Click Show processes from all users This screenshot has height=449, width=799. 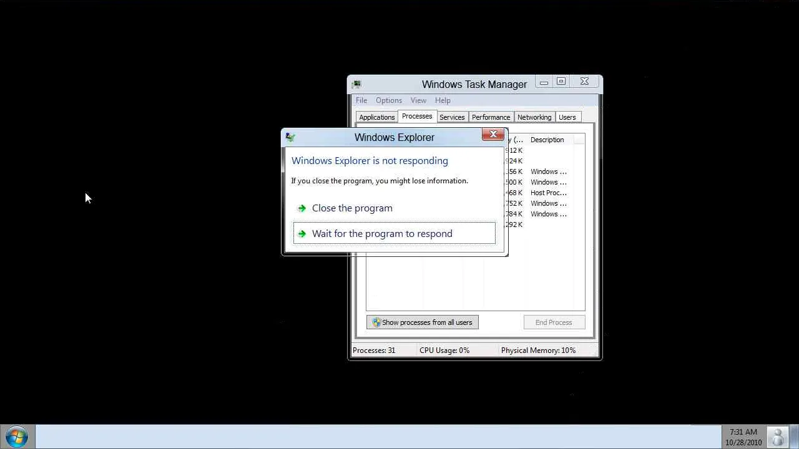point(423,322)
